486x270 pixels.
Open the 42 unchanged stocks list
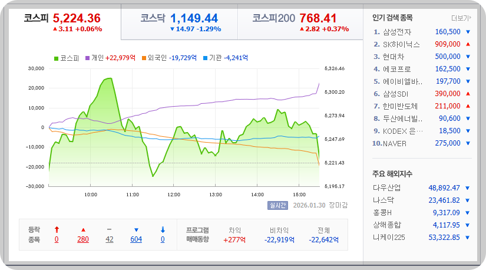[110, 239]
